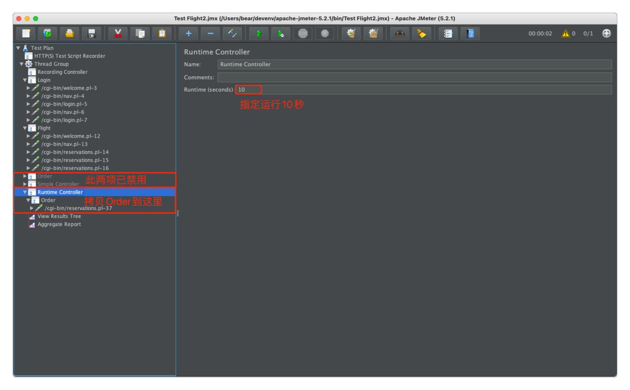Image resolution: width=630 pixels, height=390 pixels.
Task: Select the /cgi-bin/nav.pl-4 sampler
Action: (x=63, y=96)
